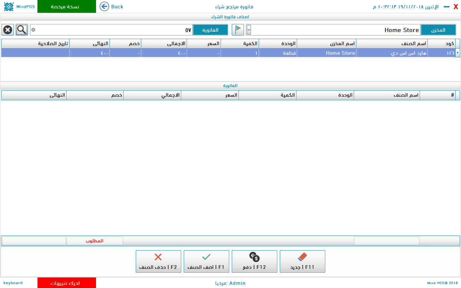Open the on-screen keyboard link
Image resolution: width=461 pixels, height=288 pixels.
coord(13,283)
